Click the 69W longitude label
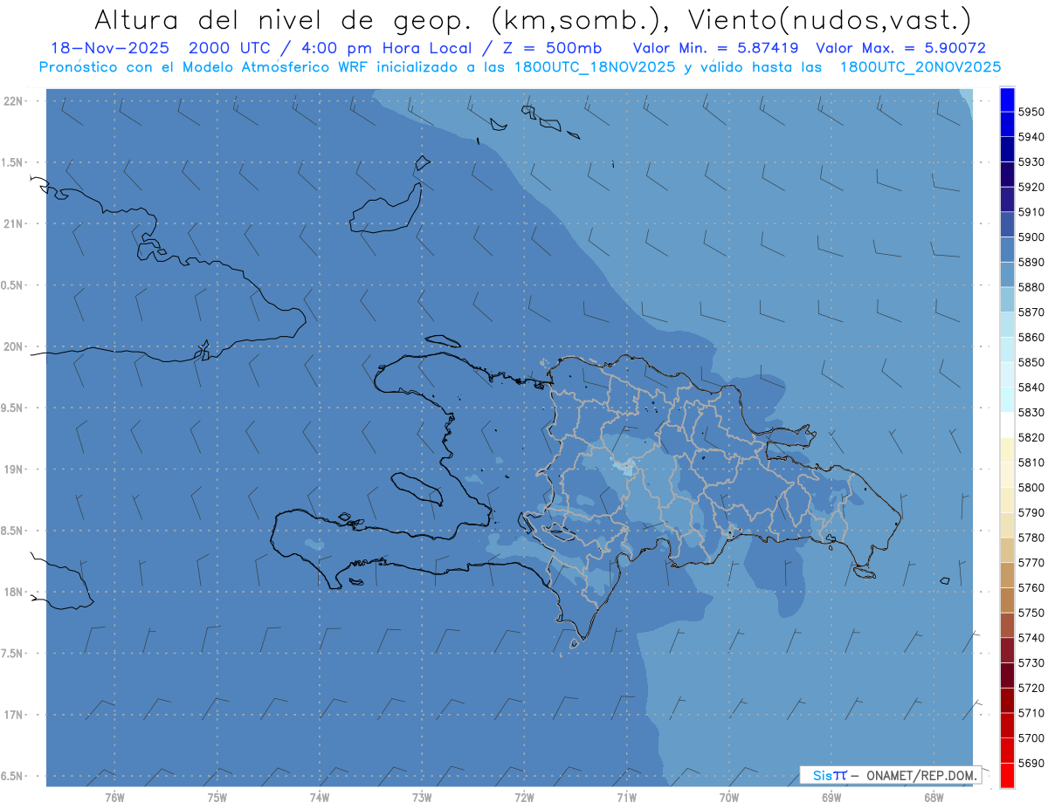The height and width of the screenshot is (809, 1048). (831, 798)
